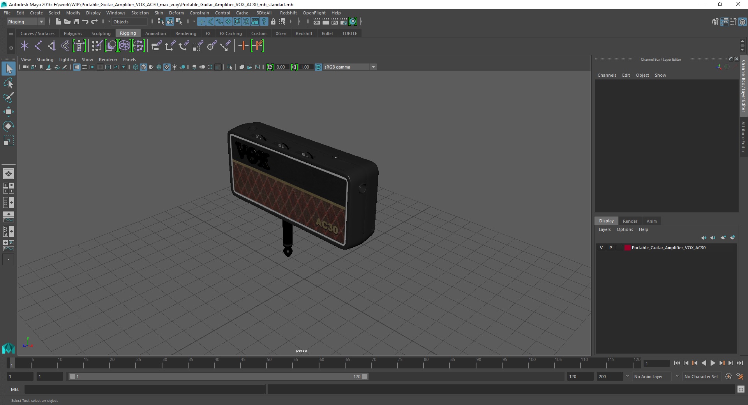Switch to the Polygons shelf tab

[x=73, y=33]
